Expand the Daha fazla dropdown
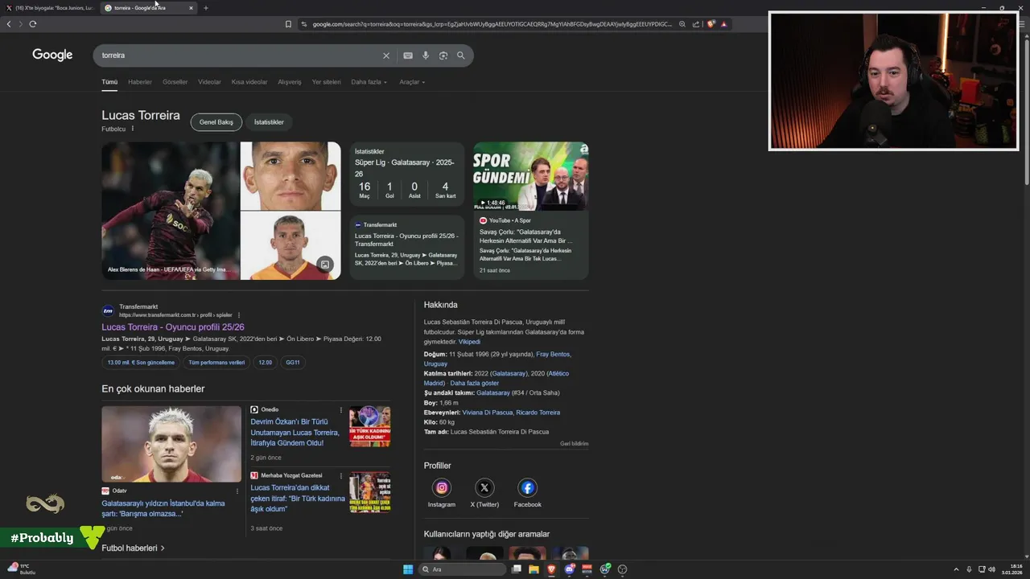 (x=369, y=82)
